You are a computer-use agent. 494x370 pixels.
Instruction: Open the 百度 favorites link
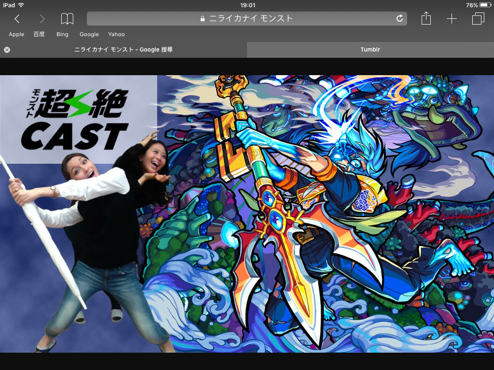point(39,34)
